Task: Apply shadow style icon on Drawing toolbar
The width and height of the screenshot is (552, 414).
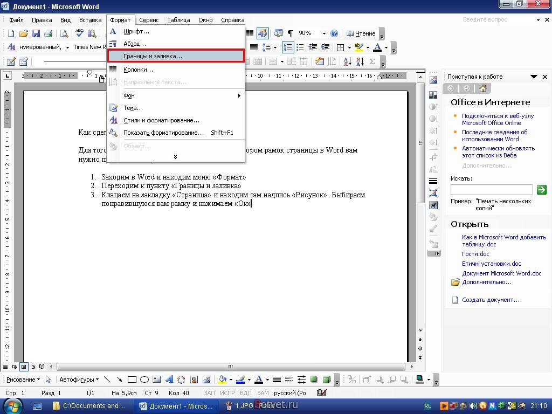Action: (314, 379)
